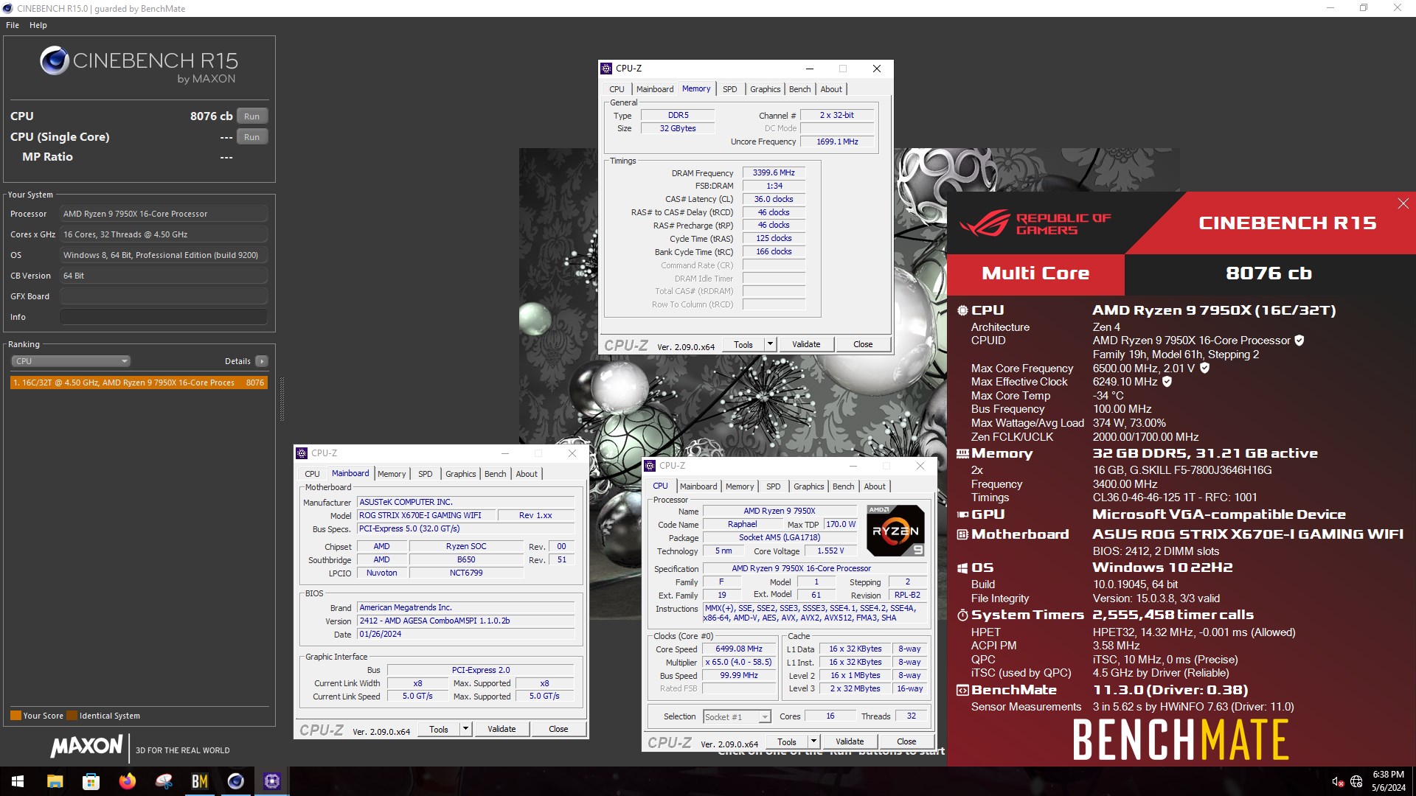Open the Memory tab in CPU-Z Mainboard window

pos(392,474)
